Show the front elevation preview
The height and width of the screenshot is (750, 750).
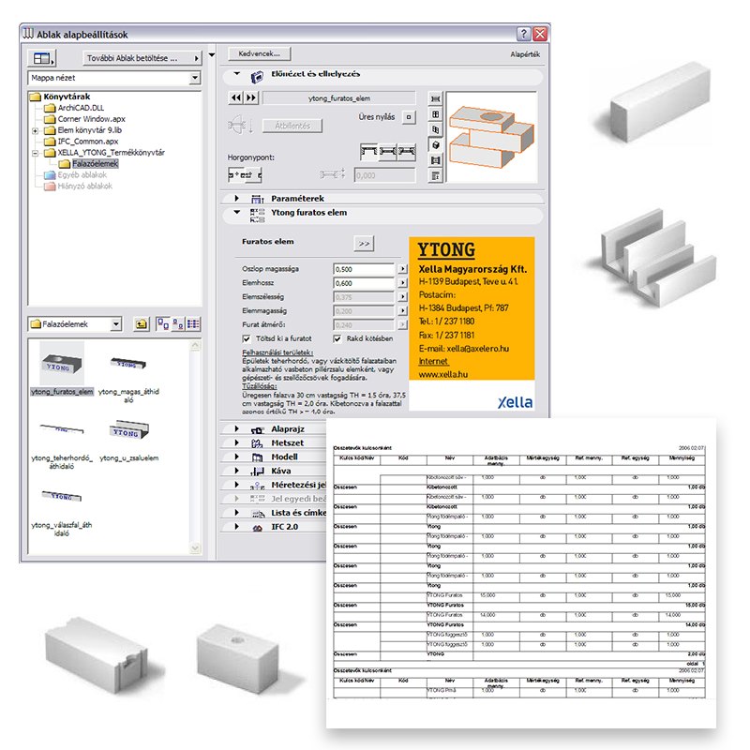coord(435,114)
